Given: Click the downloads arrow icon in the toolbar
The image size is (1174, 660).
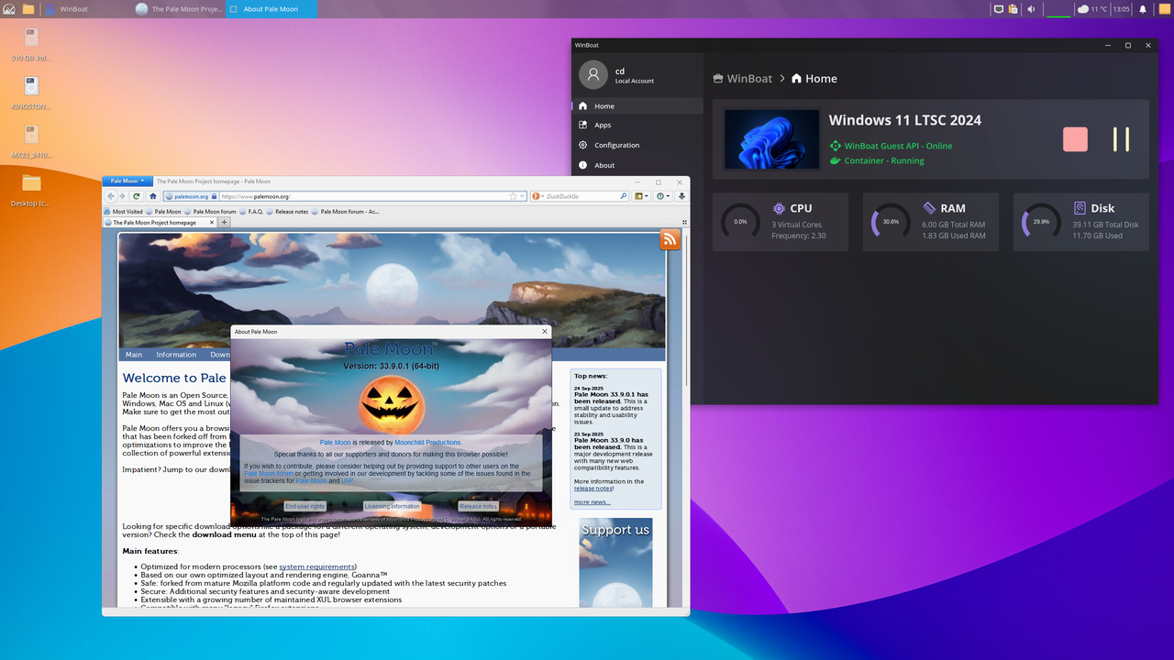Looking at the screenshot, I should 681,195.
